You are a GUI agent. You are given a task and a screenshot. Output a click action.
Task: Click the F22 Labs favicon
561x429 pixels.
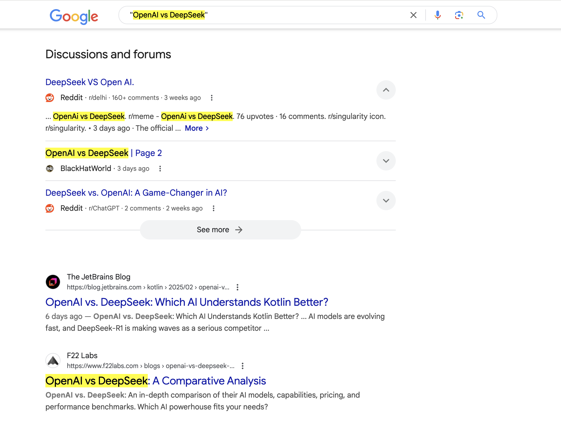pyautogui.click(x=53, y=361)
